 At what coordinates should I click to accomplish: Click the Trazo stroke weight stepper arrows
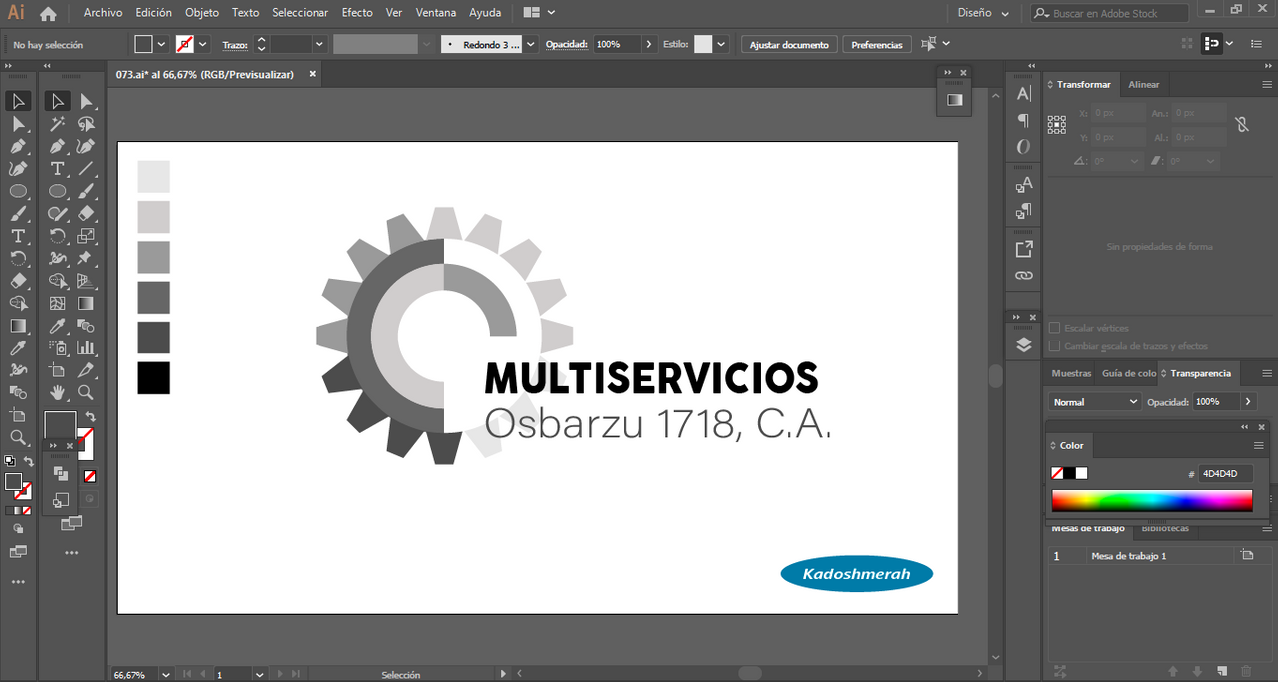tap(262, 44)
